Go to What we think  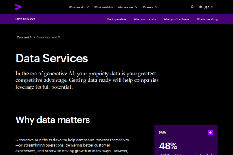pos(103,7)
